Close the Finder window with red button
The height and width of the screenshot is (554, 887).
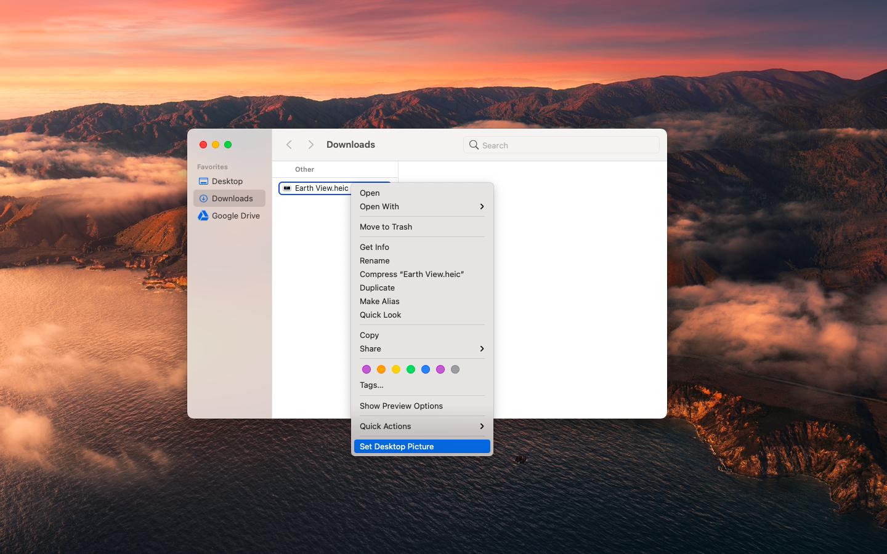pos(203,145)
